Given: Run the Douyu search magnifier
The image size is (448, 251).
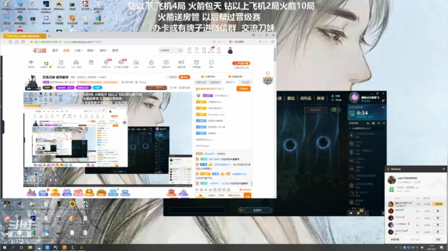Looking at the screenshot, I should tap(180, 50).
